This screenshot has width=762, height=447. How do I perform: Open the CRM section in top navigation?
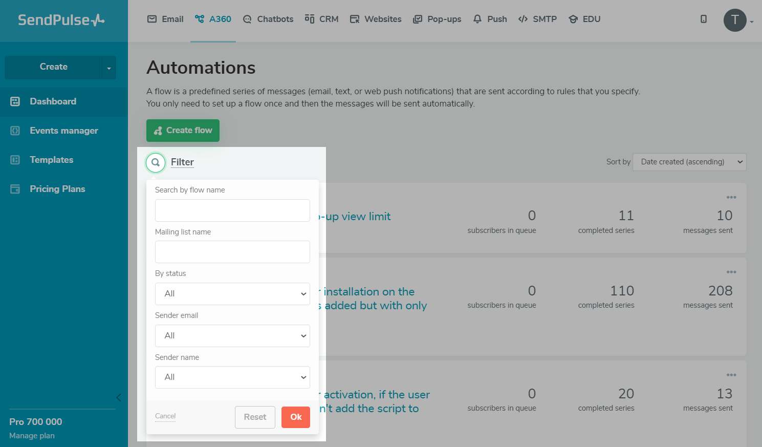point(321,19)
